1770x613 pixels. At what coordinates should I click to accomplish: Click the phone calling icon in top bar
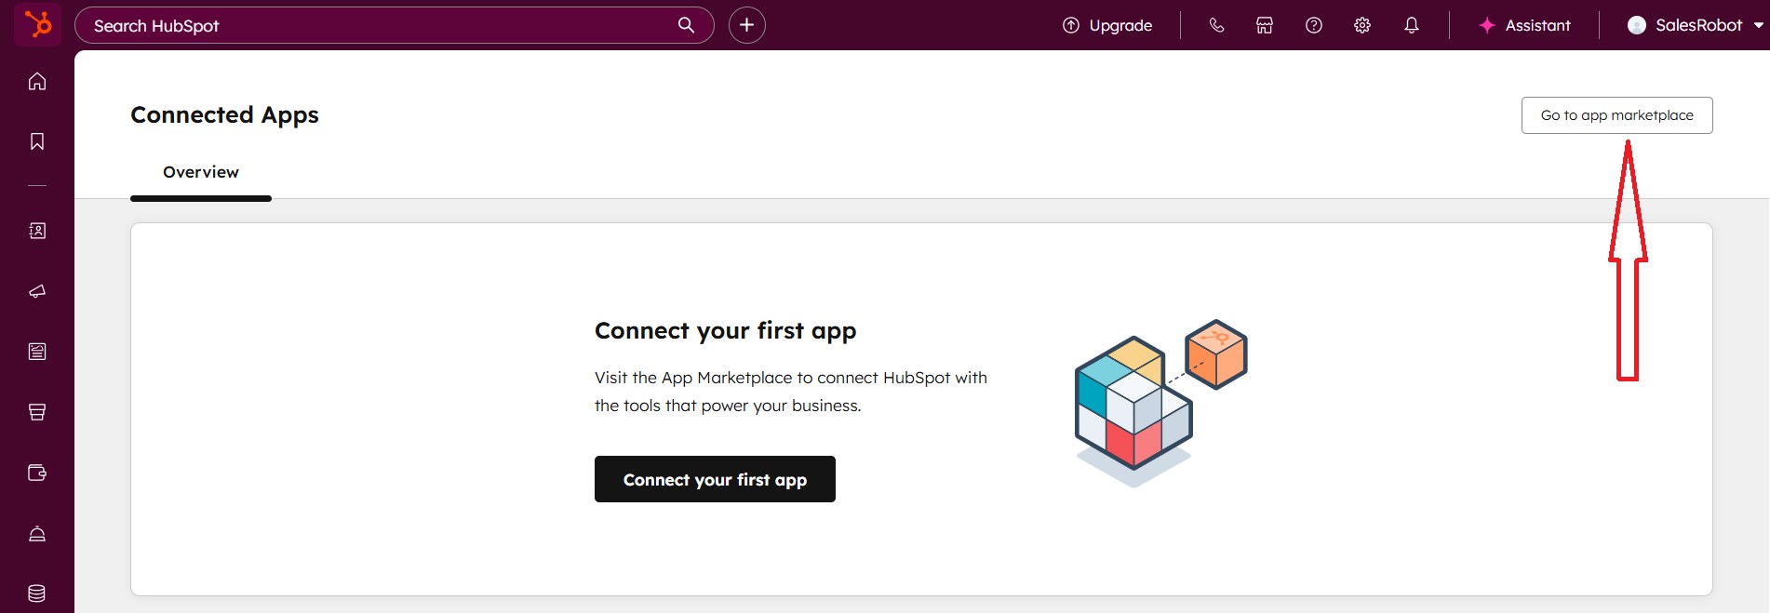[1217, 25]
